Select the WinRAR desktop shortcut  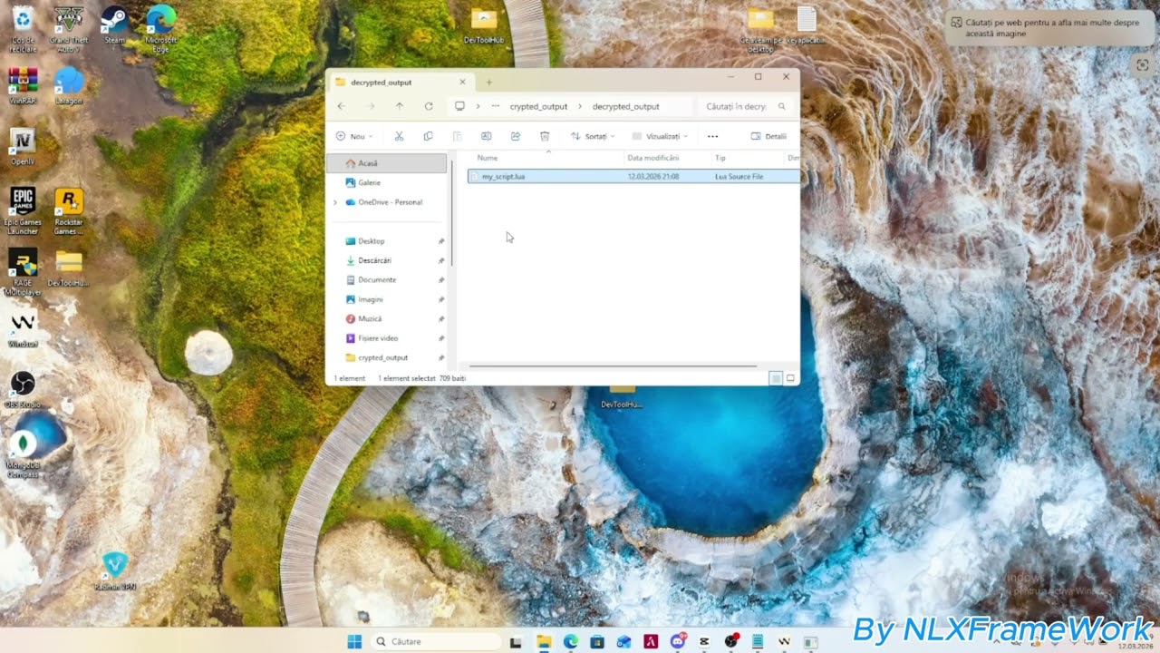click(23, 86)
